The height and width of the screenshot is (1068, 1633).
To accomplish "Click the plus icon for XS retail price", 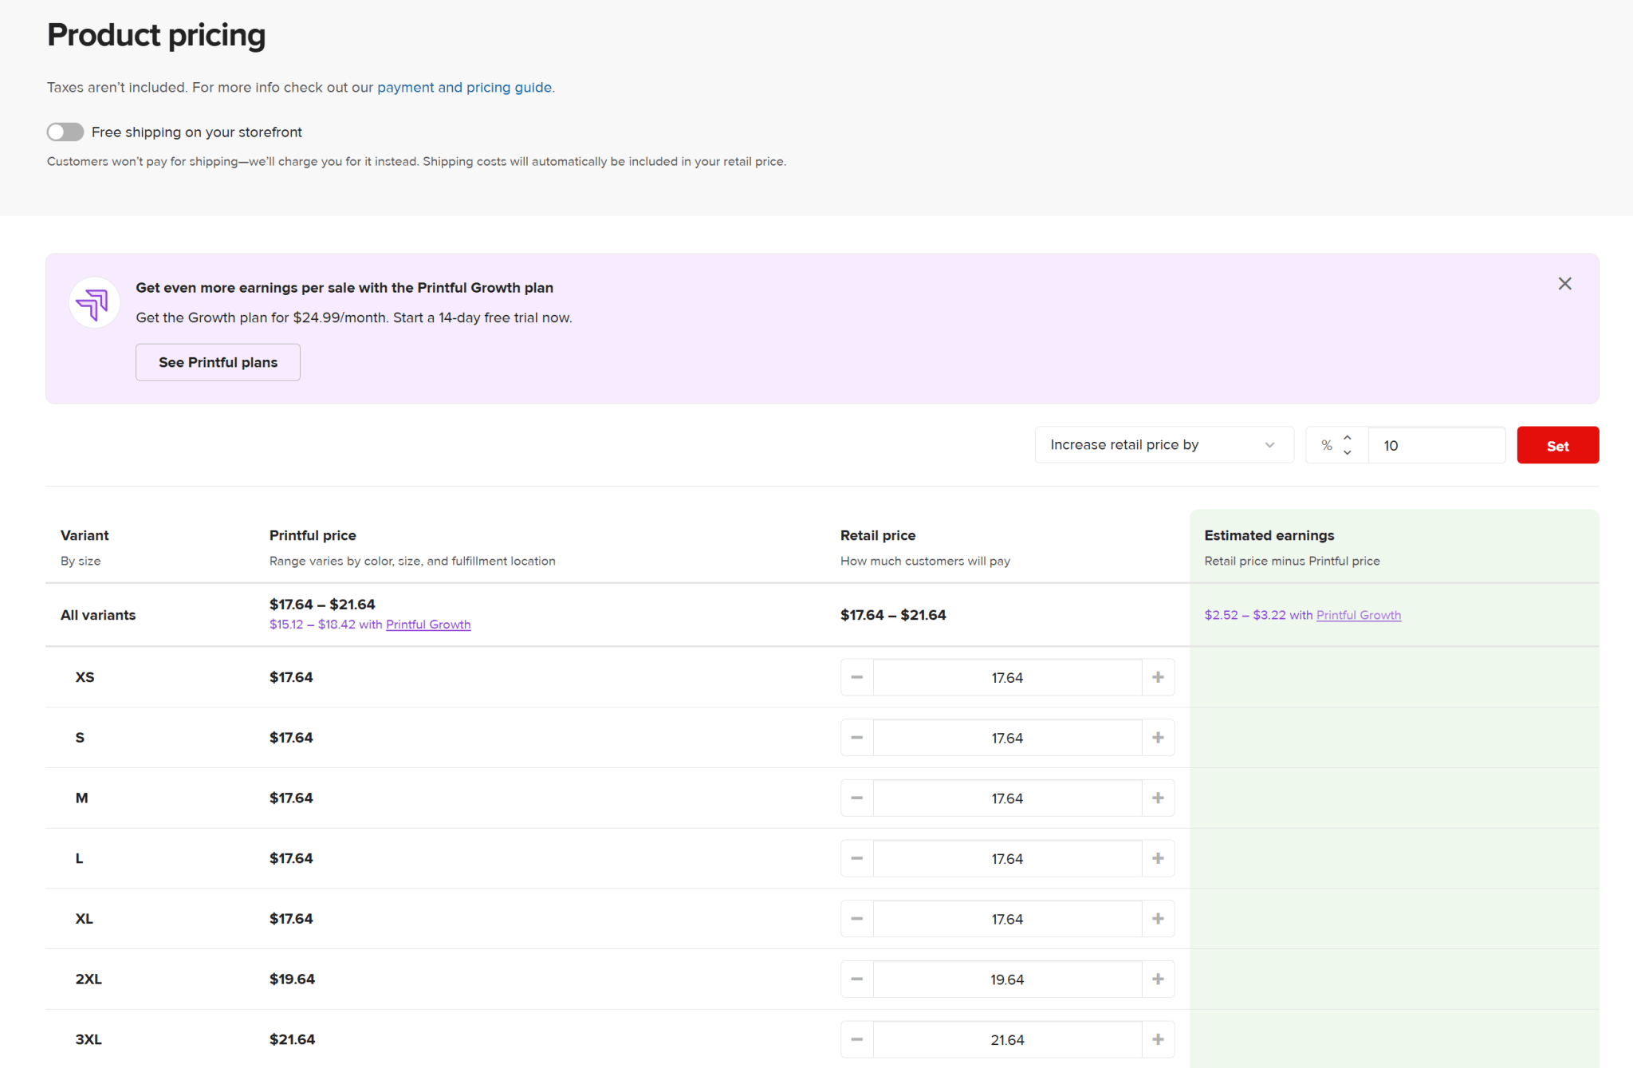I will click(x=1158, y=677).
